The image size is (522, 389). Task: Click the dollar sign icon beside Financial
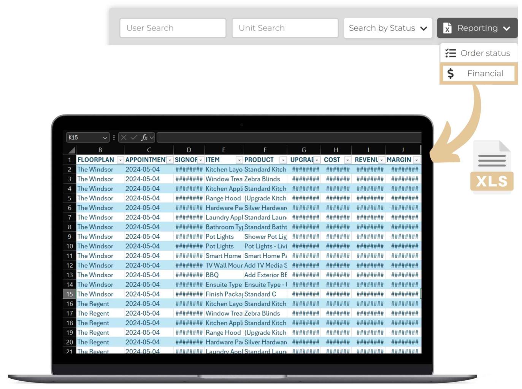[451, 73]
